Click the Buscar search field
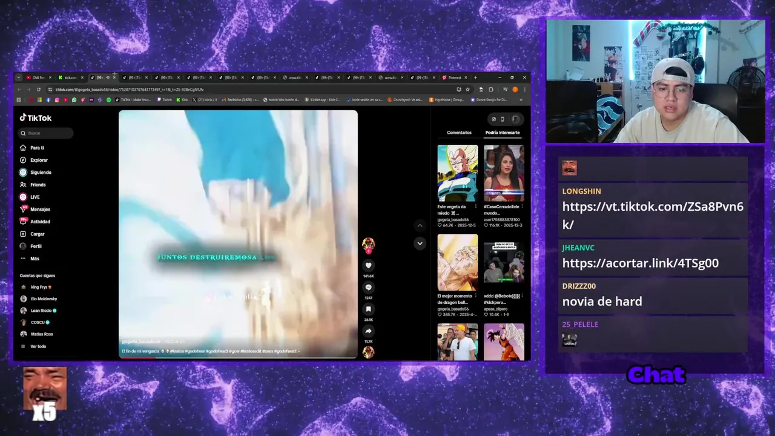The image size is (775, 436). 47,133
